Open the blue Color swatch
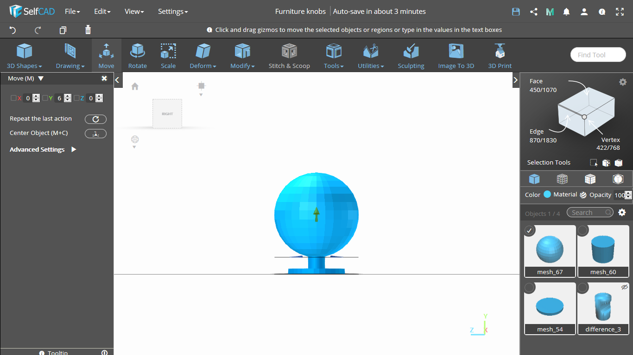Viewport: 633px width, 355px height. [x=547, y=195]
